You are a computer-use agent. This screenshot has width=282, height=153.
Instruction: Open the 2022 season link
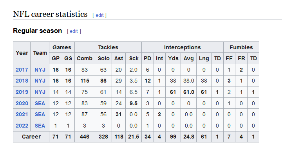tap(22, 126)
